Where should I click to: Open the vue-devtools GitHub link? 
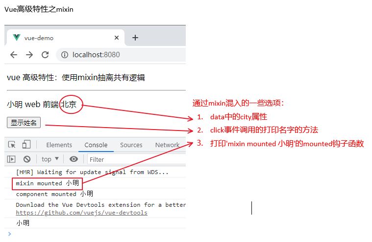[x=82, y=213]
